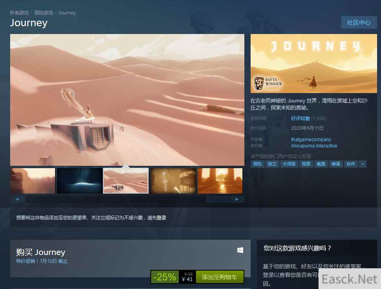Open the 好评如潮 reviews summary link
The image size is (381, 289).
300,118
